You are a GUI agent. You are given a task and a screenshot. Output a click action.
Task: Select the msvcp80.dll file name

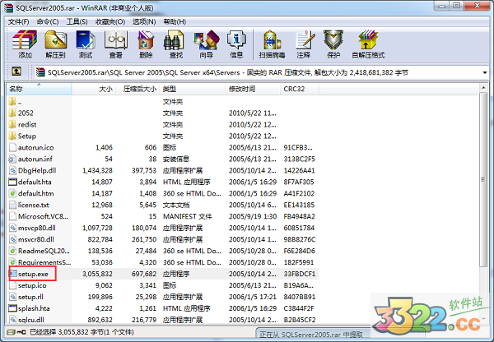click(x=36, y=228)
